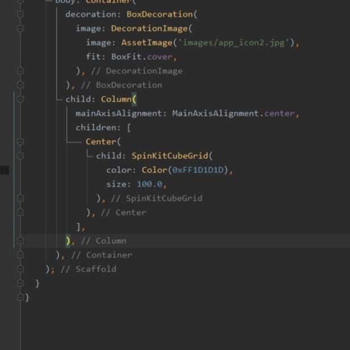Viewport: 350px width, 350px height.
Task: Collapse the 'image: DecorationImage(' fold marker
Action: (x=20, y=28)
